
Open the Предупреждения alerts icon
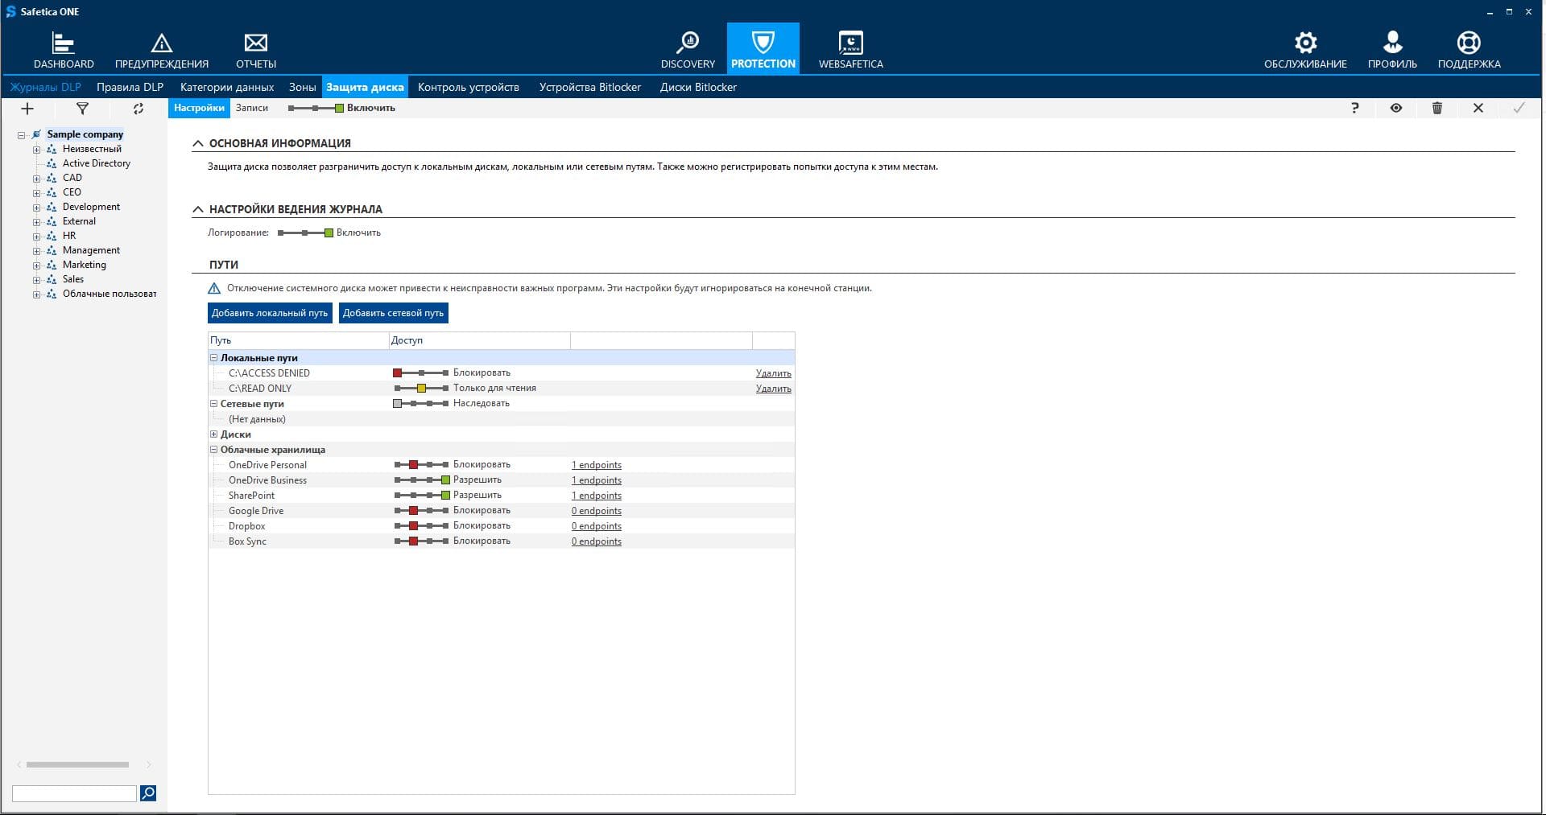tap(162, 43)
